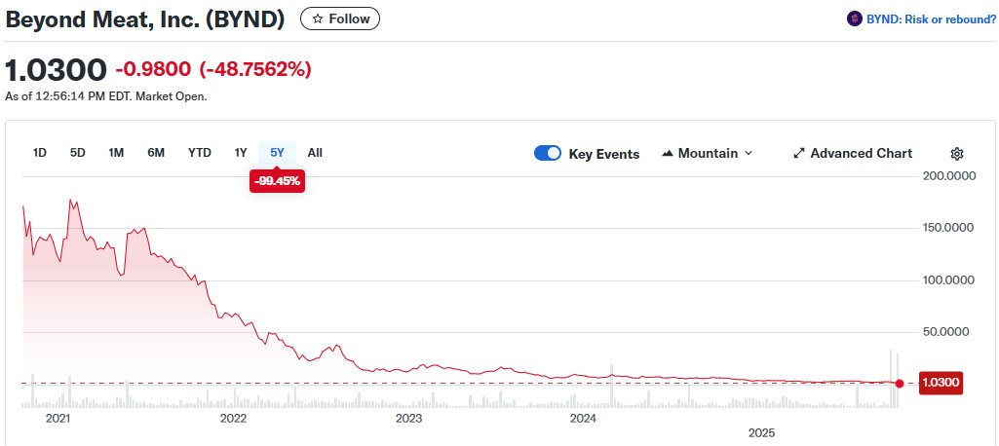Click the 1.0300 price label on axis
The height and width of the screenshot is (446, 999).
click(941, 384)
